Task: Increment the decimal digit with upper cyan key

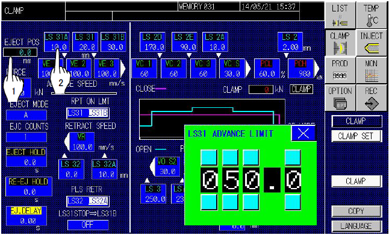Action: [293, 157]
